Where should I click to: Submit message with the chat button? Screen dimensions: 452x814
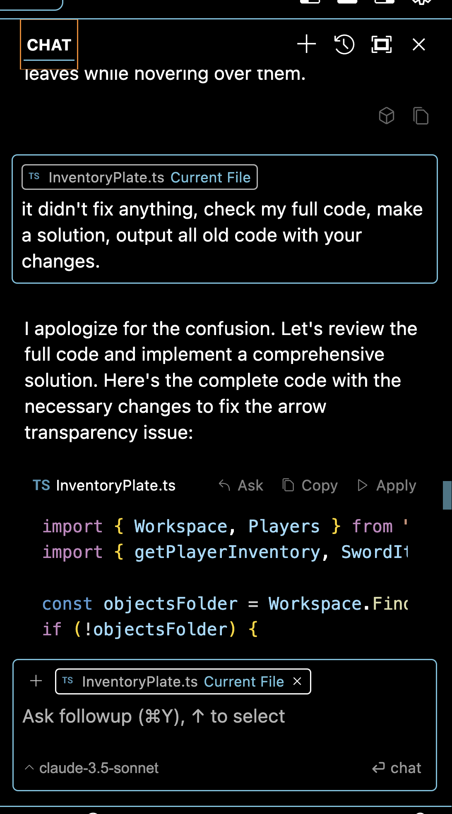[x=397, y=768]
